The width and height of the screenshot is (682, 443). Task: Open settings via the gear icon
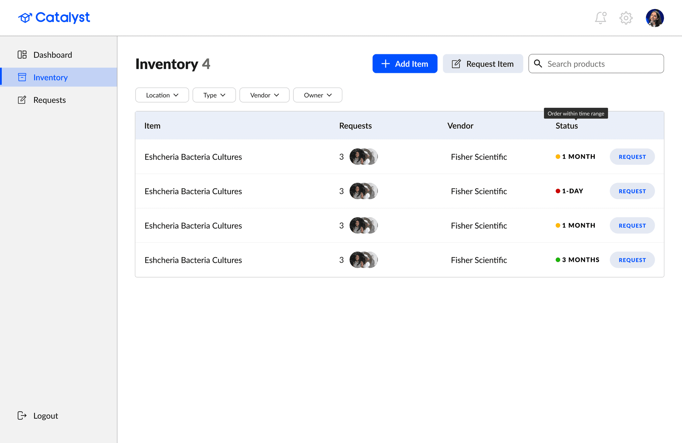pos(626,18)
